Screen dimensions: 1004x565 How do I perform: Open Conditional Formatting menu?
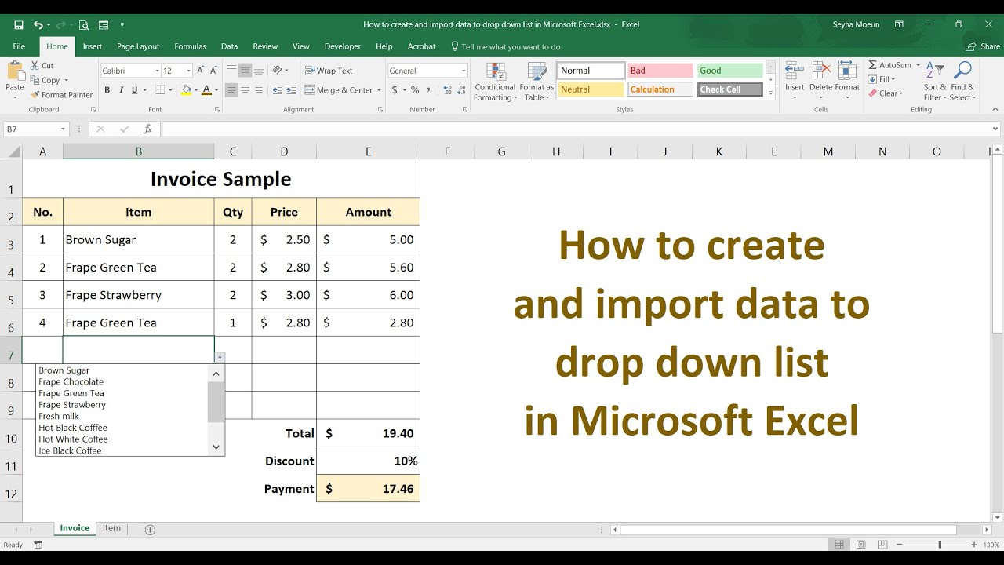pos(495,82)
